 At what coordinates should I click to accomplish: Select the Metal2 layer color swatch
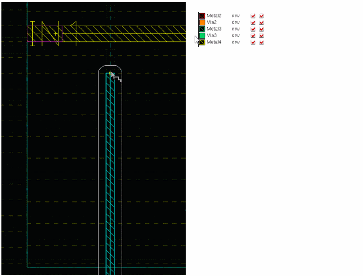point(202,16)
